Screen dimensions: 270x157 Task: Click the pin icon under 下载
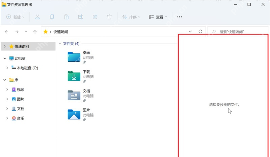[84, 81]
